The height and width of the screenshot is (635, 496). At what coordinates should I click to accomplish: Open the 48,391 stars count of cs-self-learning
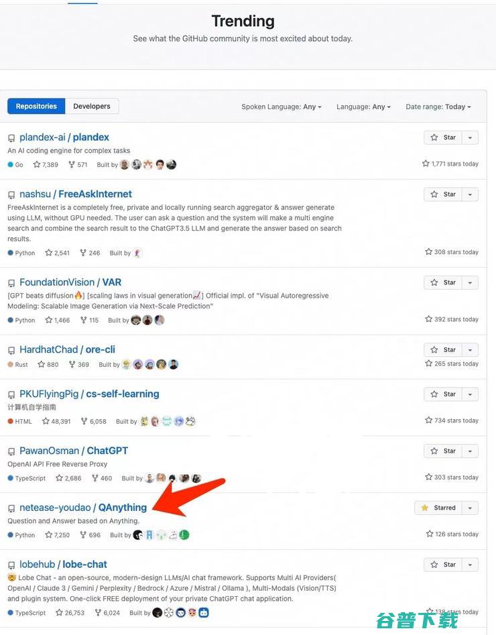(x=56, y=421)
